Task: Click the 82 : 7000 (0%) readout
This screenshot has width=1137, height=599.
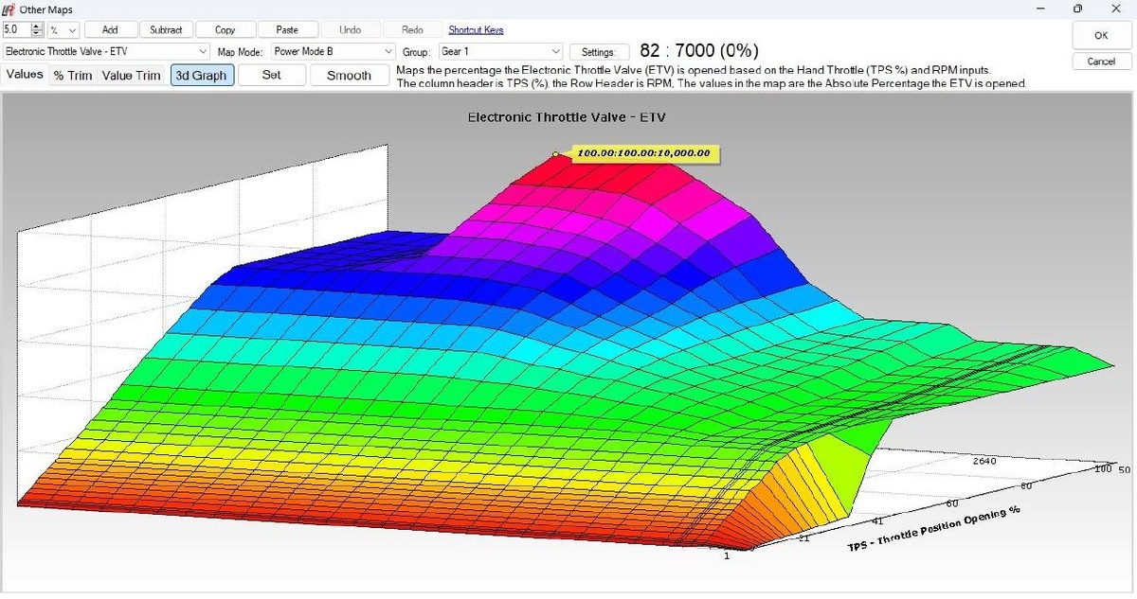Action: coord(699,51)
